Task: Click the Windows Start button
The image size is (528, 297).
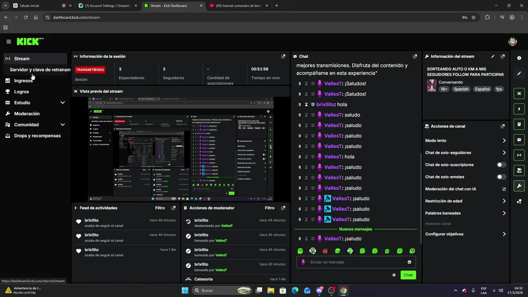Action: (x=185, y=290)
